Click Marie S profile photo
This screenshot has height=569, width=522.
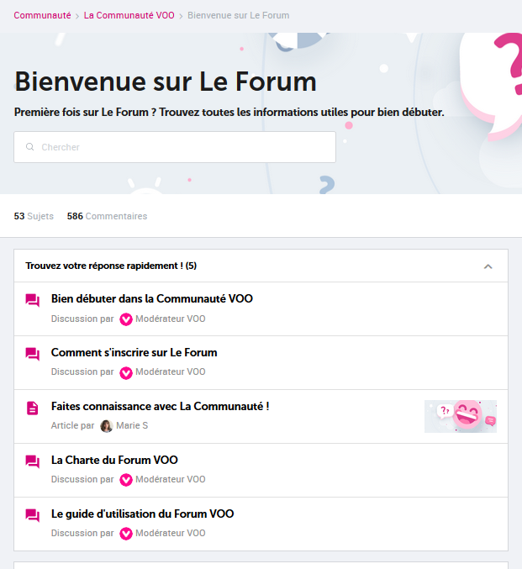[107, 426]
